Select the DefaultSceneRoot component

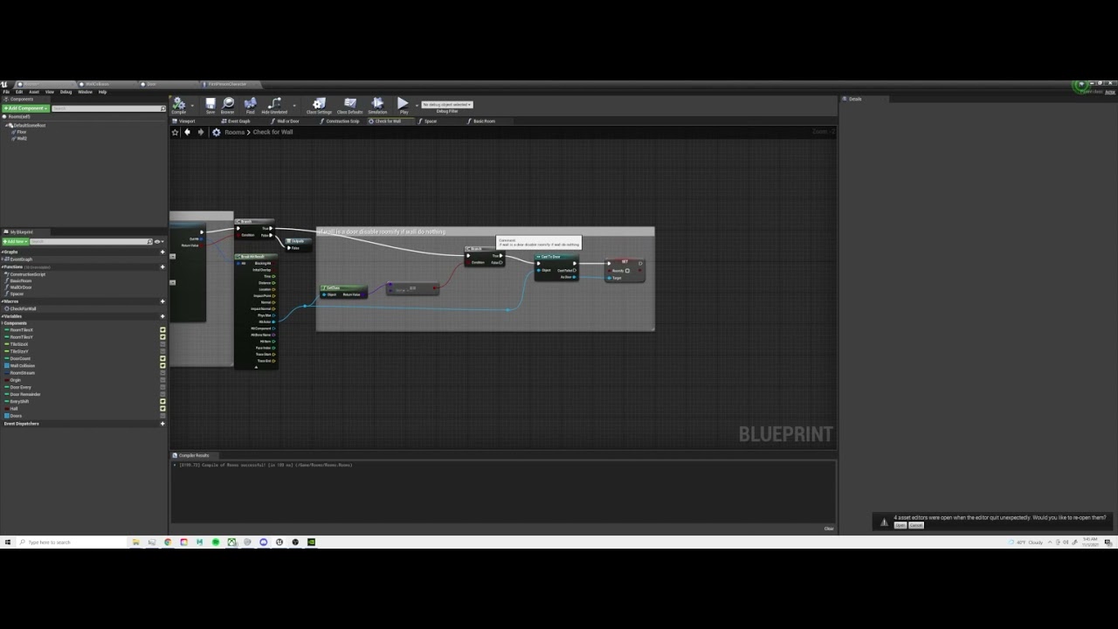pyautogui.click(x=29, y=125)
